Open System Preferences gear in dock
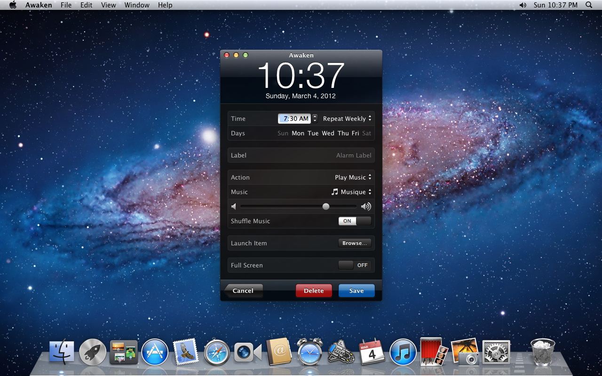602x376 pixels. click(x=496, y=352)
